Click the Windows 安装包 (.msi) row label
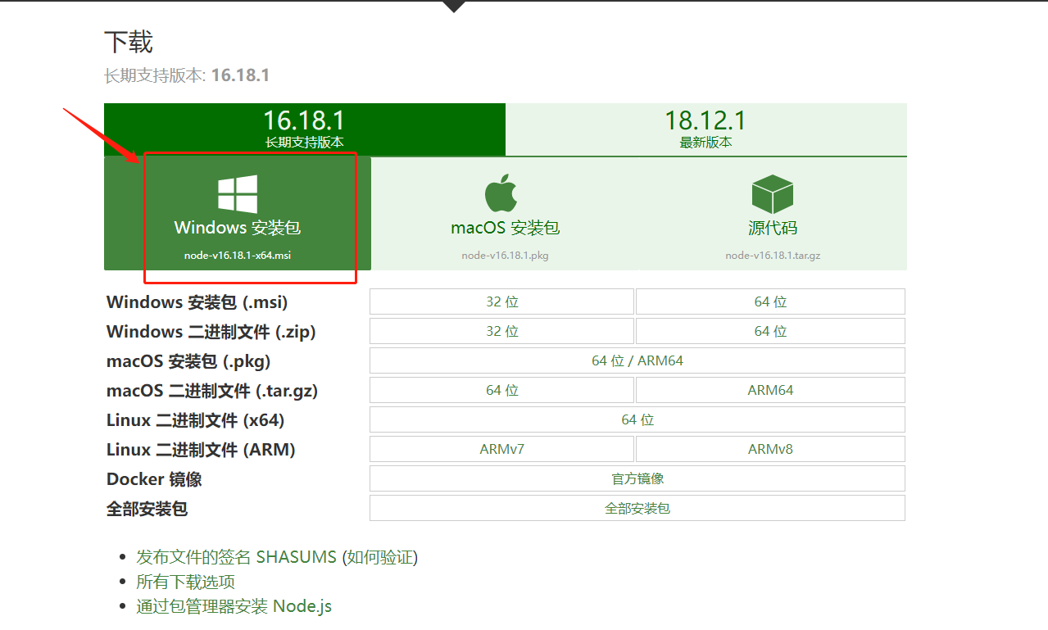Image resolution: width=1048 pixels, height=630 pixels. tap(197, 301)
